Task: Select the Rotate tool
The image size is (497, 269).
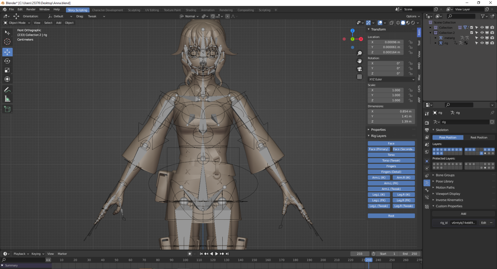Action: (x=7, y=61)
